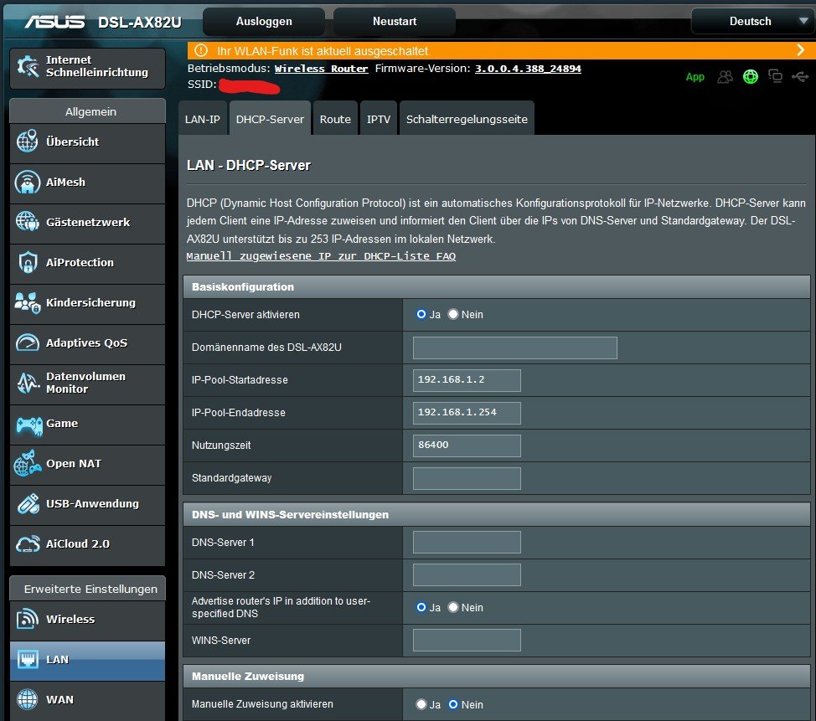Click the network clients monitor status icon
This screenshot has height=721, width=816.
click(x=776, y=76)
